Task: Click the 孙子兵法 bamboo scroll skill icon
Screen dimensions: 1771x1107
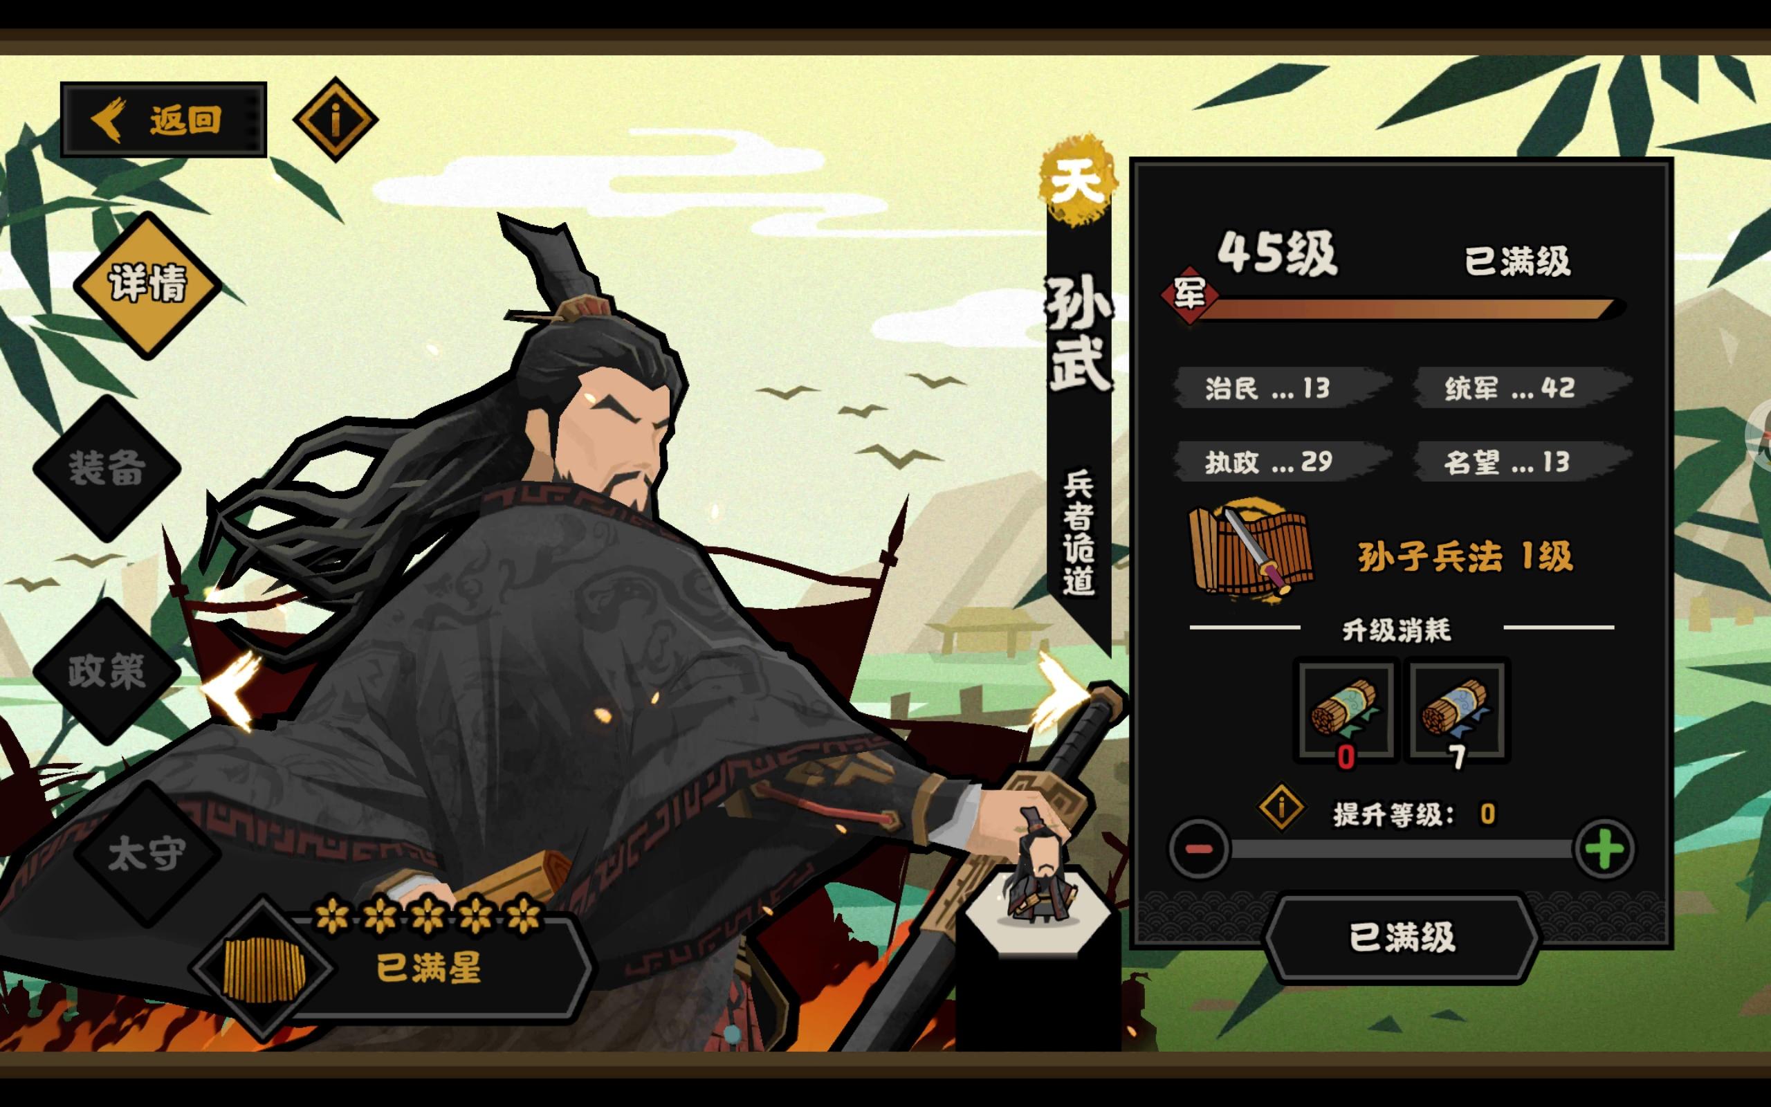Action: click(x=1251, y=551)
